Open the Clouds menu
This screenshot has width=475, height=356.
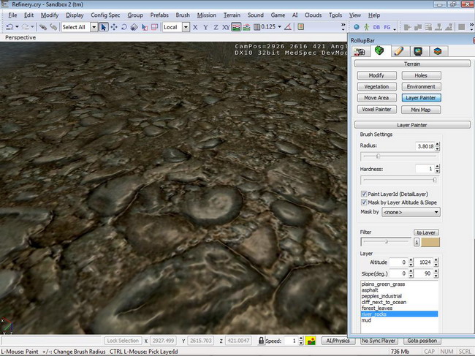(x=313, y=15)
